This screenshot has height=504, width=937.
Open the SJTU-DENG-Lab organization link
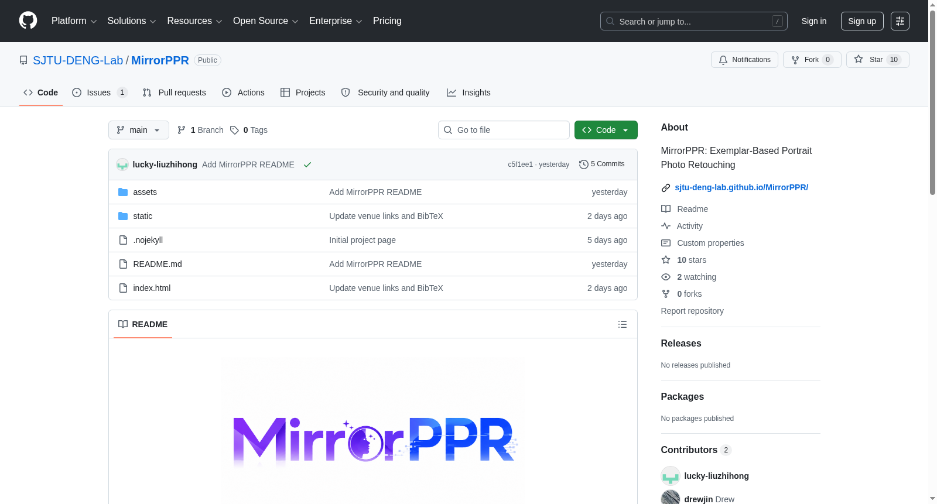pyautogui.click(x=78, y=60)
